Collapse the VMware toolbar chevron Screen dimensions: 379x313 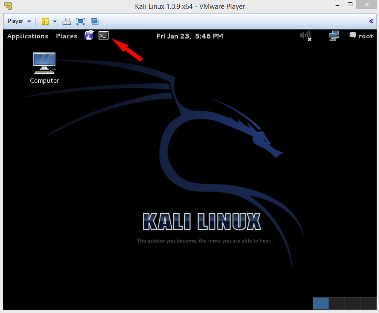371,21
